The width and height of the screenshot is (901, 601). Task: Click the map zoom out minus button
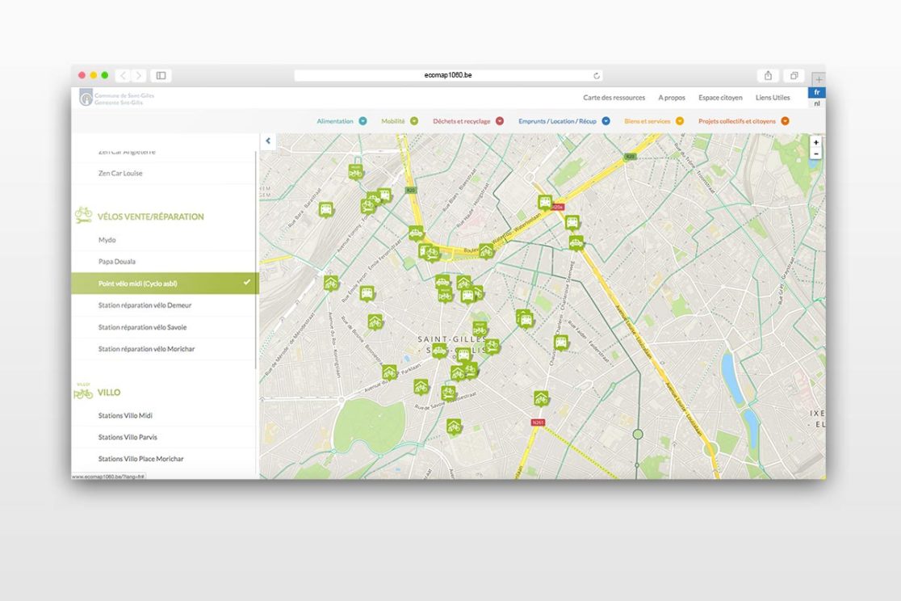point(815,153)
